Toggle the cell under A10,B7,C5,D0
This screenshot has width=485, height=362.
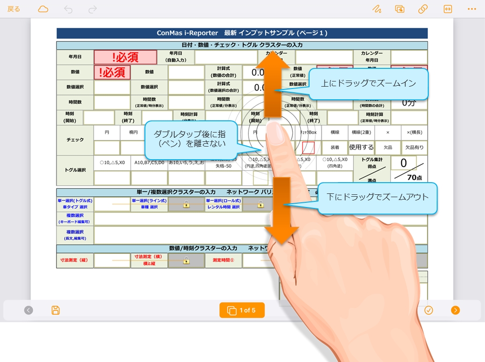pos(149,178)
